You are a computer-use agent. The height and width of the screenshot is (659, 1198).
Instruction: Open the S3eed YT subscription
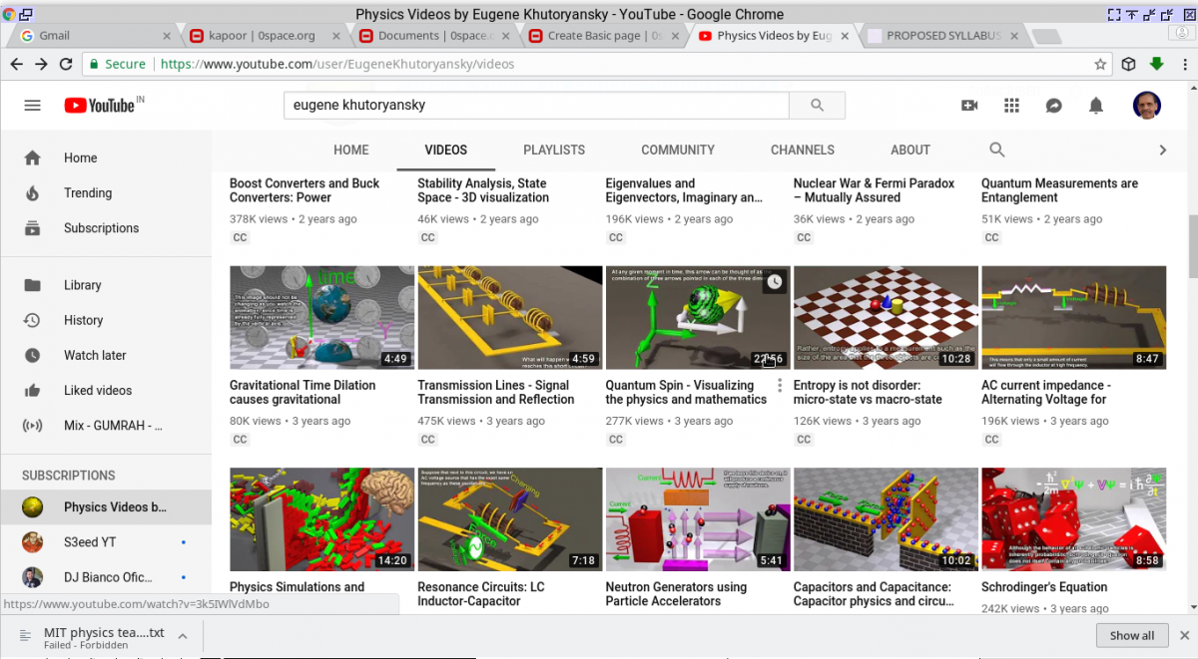106,542
